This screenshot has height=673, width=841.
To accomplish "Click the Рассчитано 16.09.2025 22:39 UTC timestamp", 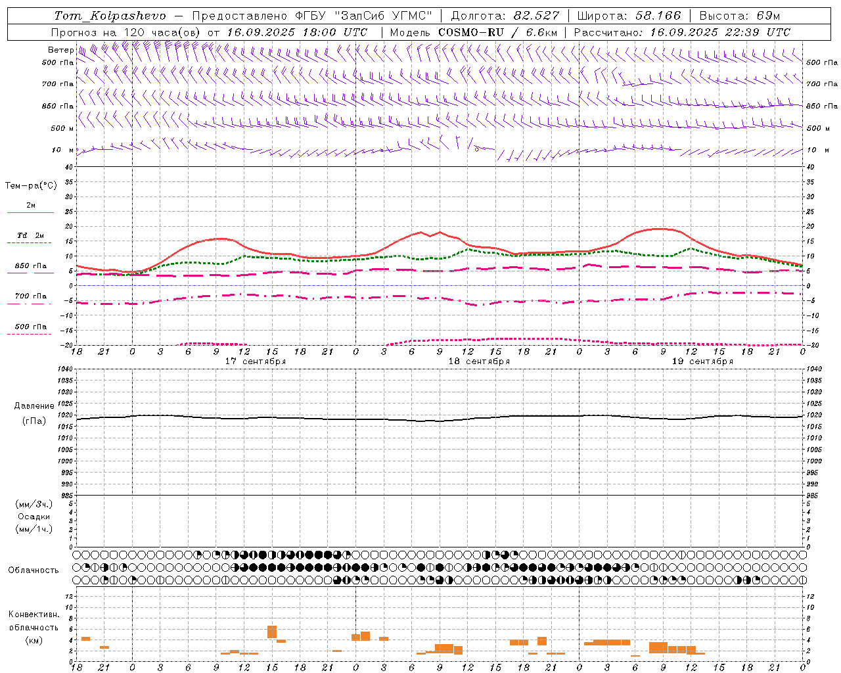I will click(683, 32).
